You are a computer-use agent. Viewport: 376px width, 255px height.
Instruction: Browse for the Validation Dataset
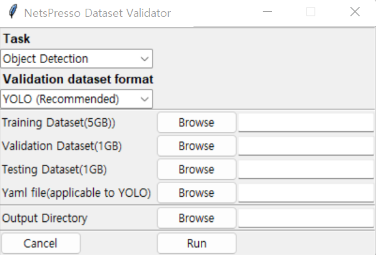point(196,146)
